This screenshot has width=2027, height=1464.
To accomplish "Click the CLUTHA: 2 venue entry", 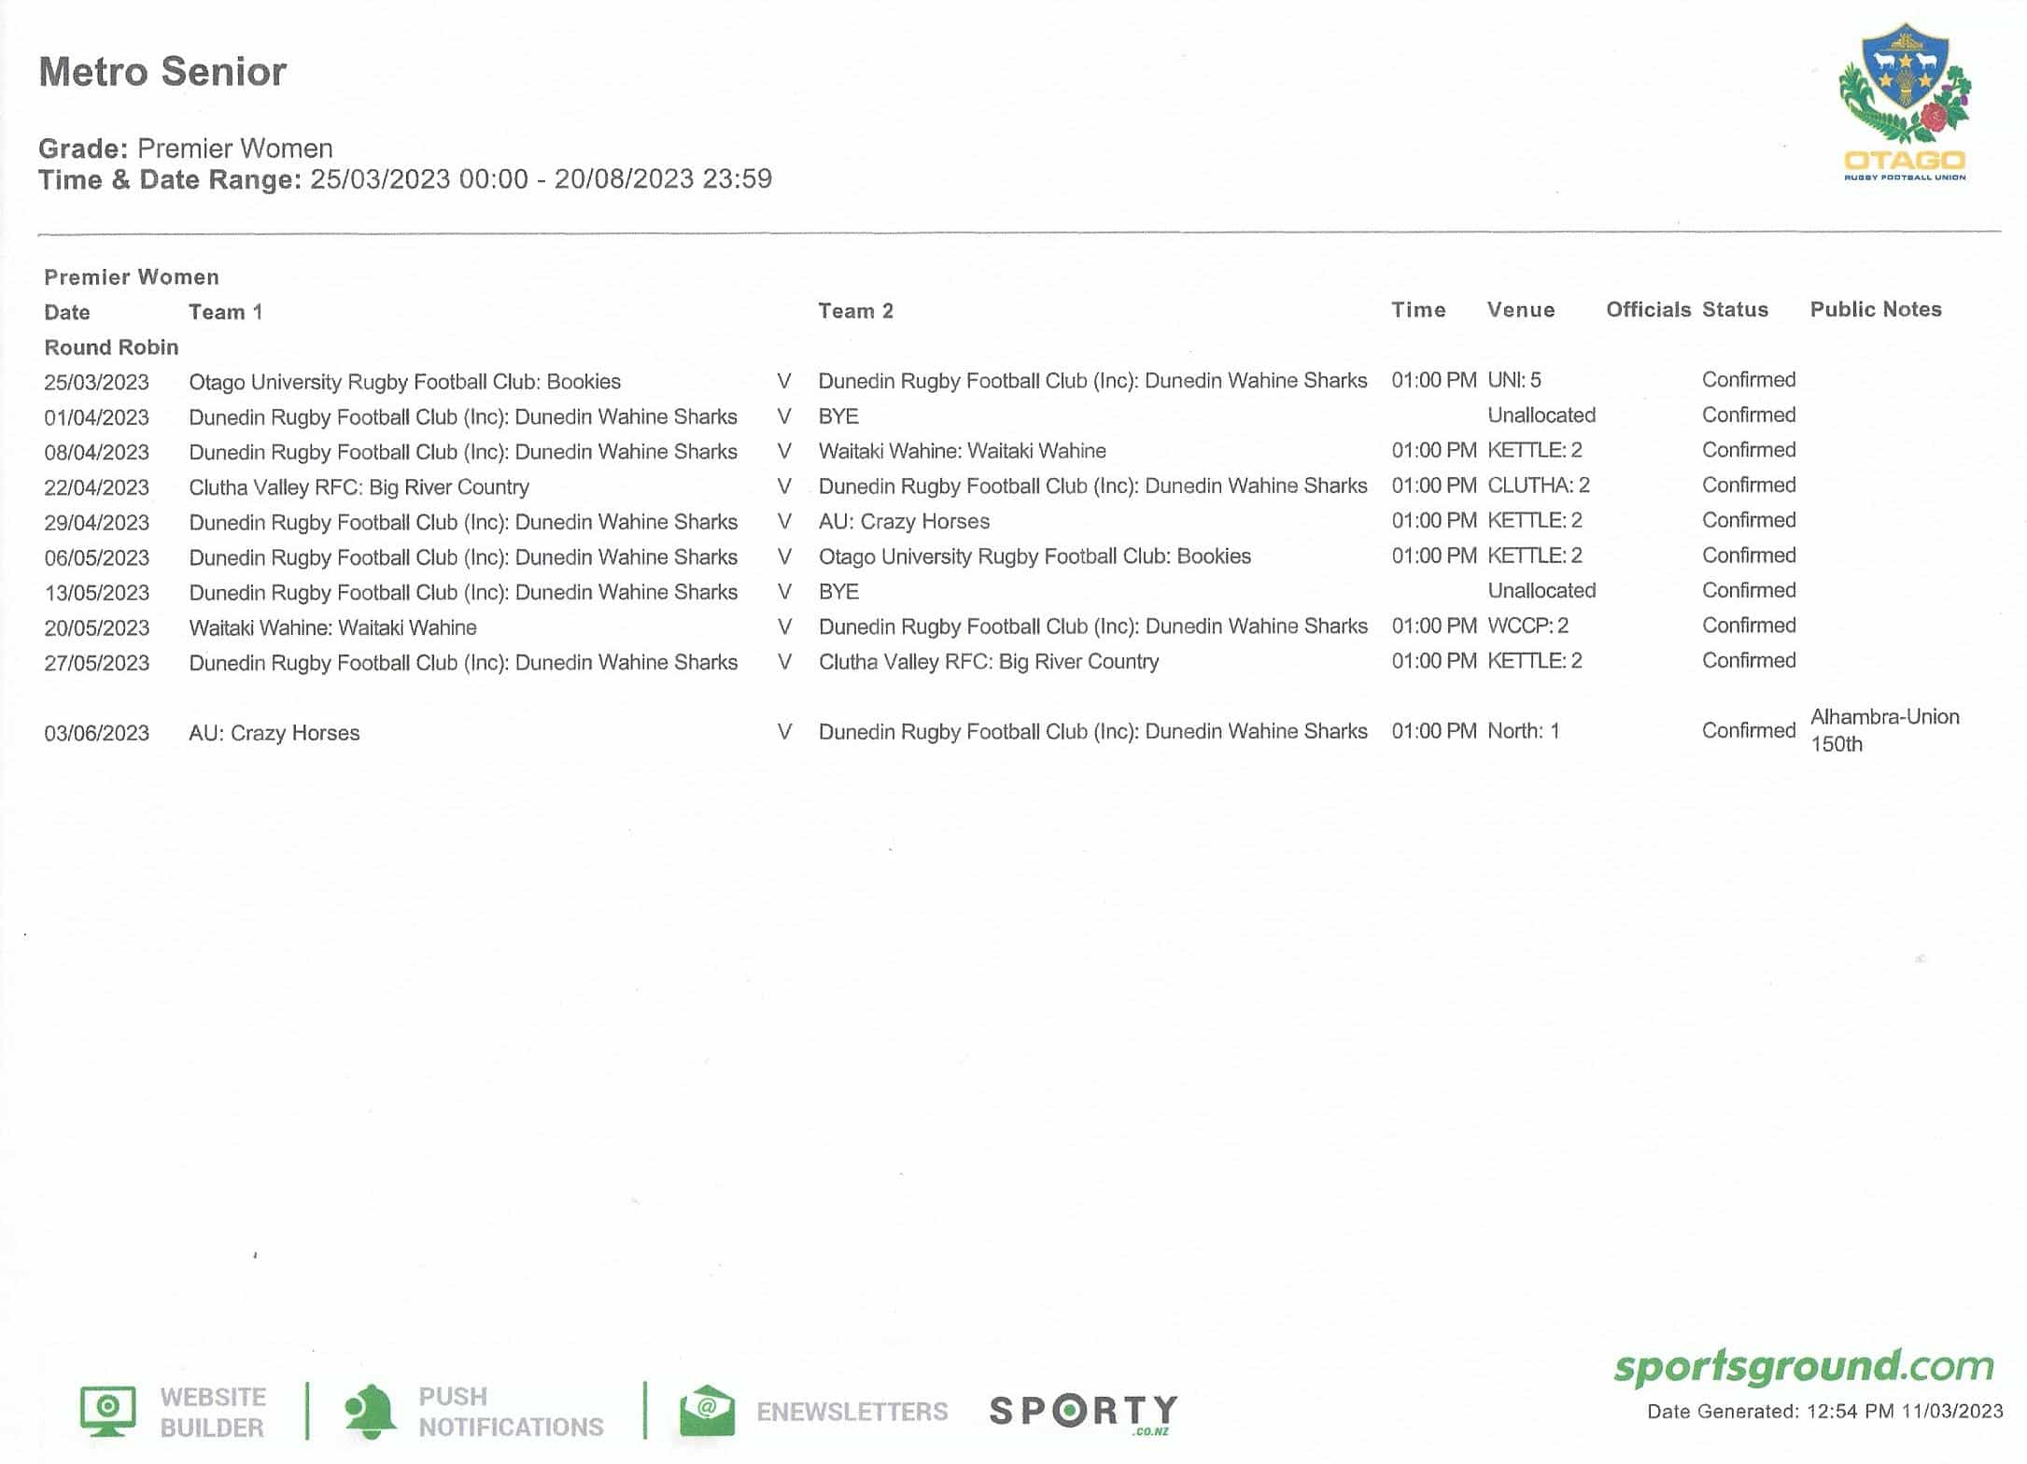I will (1538, 486).
